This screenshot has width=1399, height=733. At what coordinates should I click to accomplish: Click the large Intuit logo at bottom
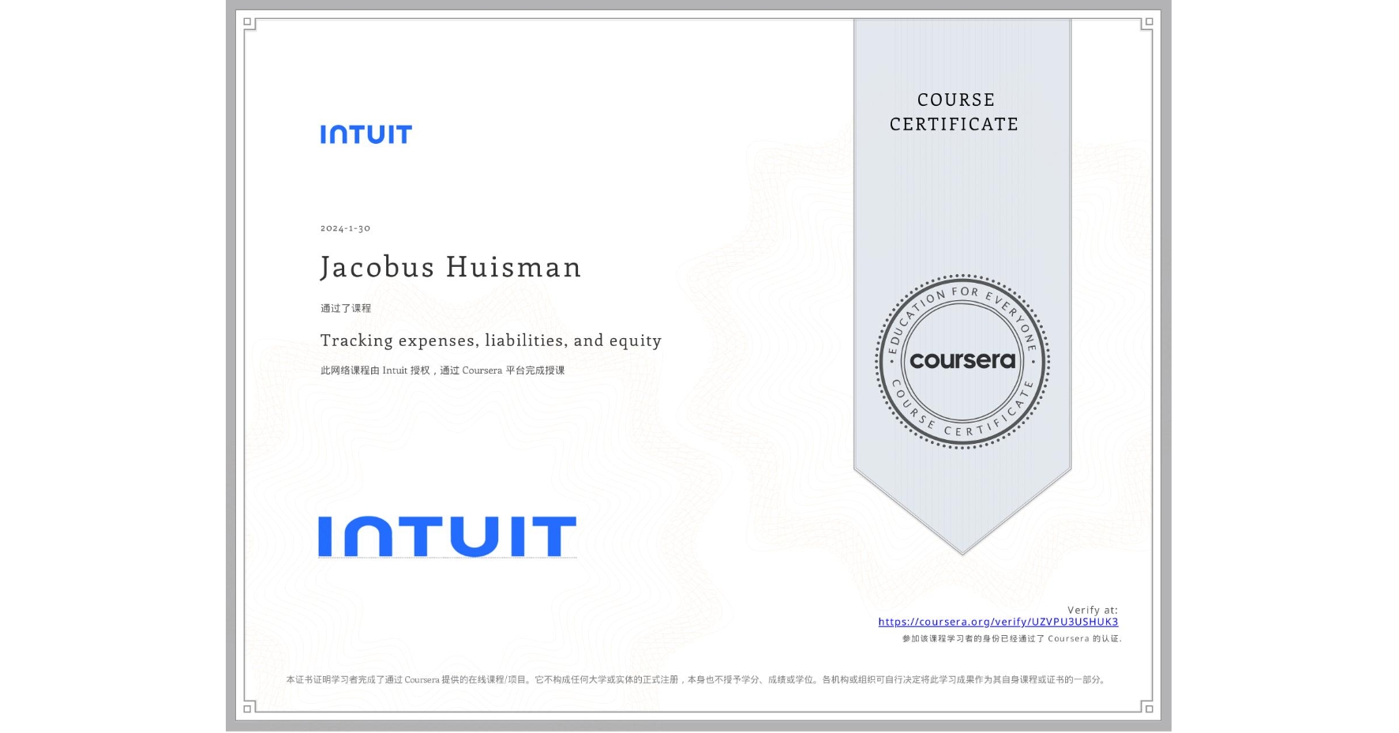(447, 536)
